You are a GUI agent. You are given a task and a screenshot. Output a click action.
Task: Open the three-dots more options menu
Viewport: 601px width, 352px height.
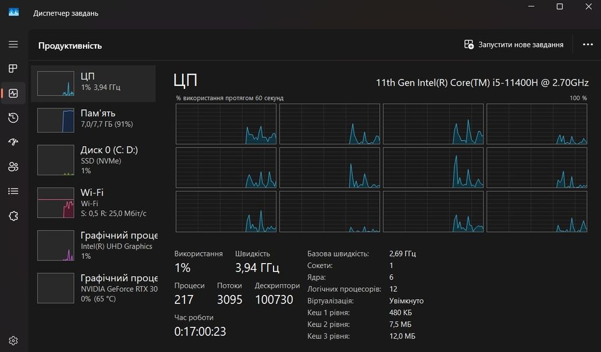[588, 44]
